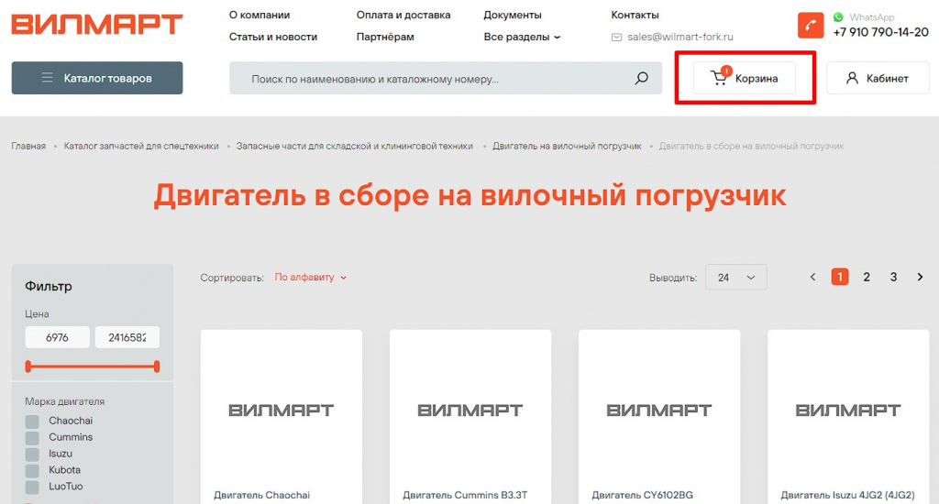Click the Двигатель Chaochai product title
The height and width of the screenshot is (504, 939).
click(261, 495)
